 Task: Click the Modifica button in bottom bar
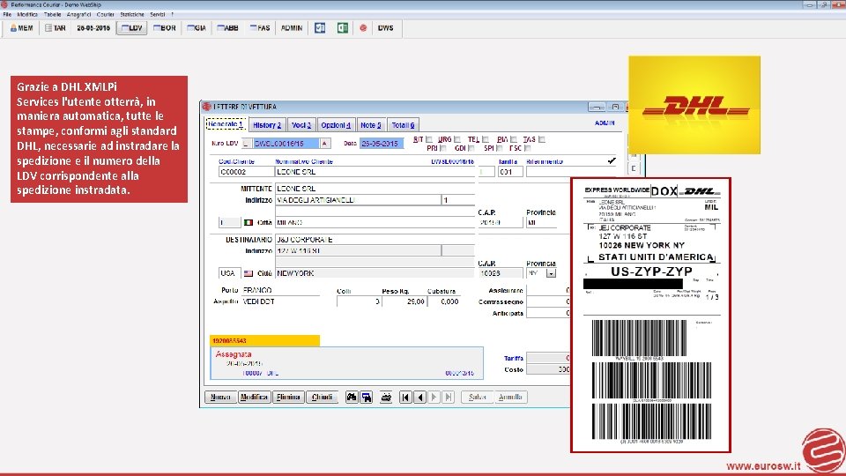[254, 398]
